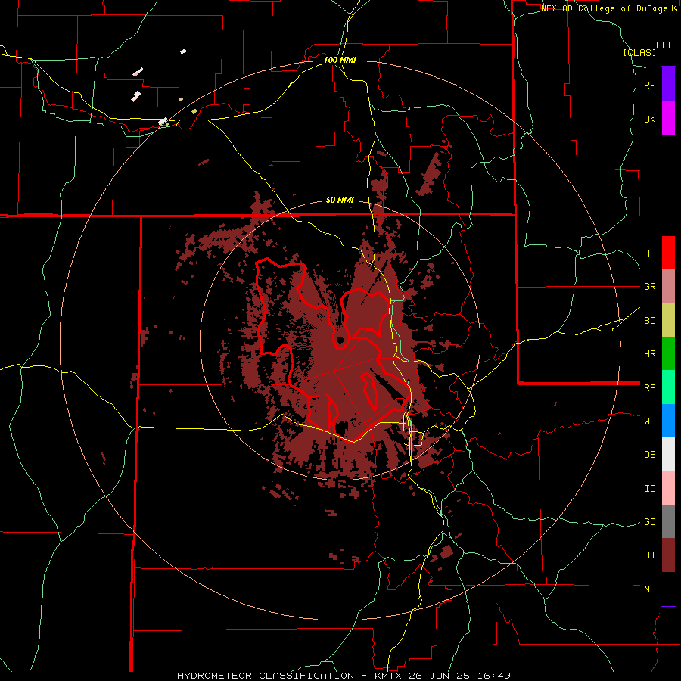Click the DS white legend swatch
Screen dimensions: 681x681
(x=668, y=454)
